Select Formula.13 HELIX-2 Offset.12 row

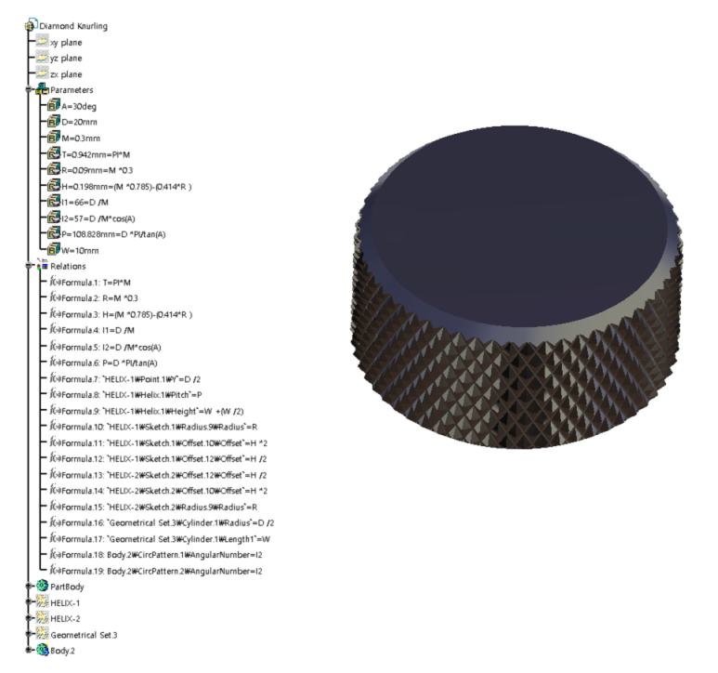click(x=158, y=476)
